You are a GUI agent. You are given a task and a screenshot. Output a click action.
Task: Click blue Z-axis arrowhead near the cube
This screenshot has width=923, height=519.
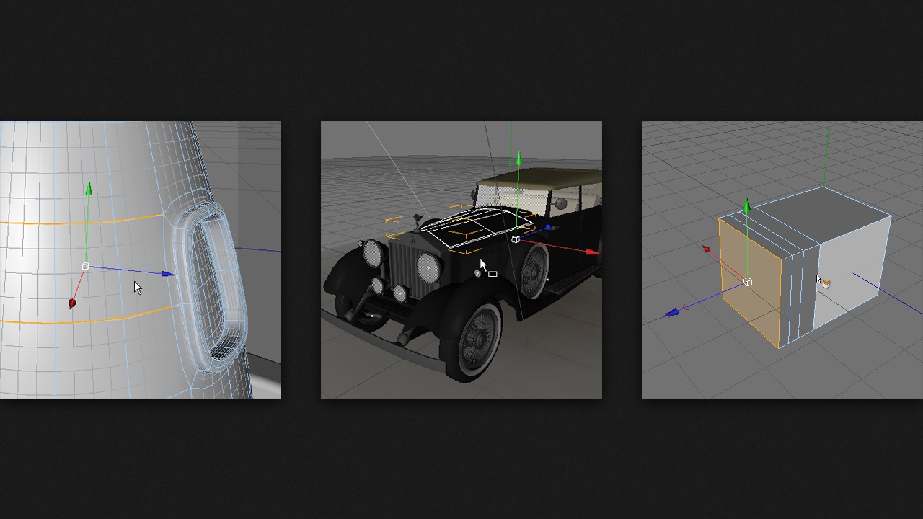671,313
